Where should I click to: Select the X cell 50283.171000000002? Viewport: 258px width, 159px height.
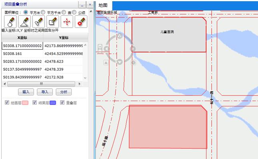[22, 62]
